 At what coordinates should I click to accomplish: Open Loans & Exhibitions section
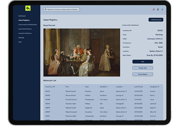25,29
